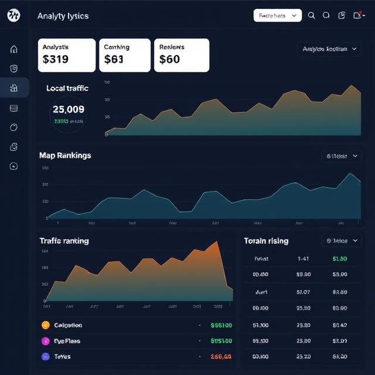The width and height of the screenshot is (375, 375).
Task: Click the notification icon with red dot
Action: pos(357,15)
